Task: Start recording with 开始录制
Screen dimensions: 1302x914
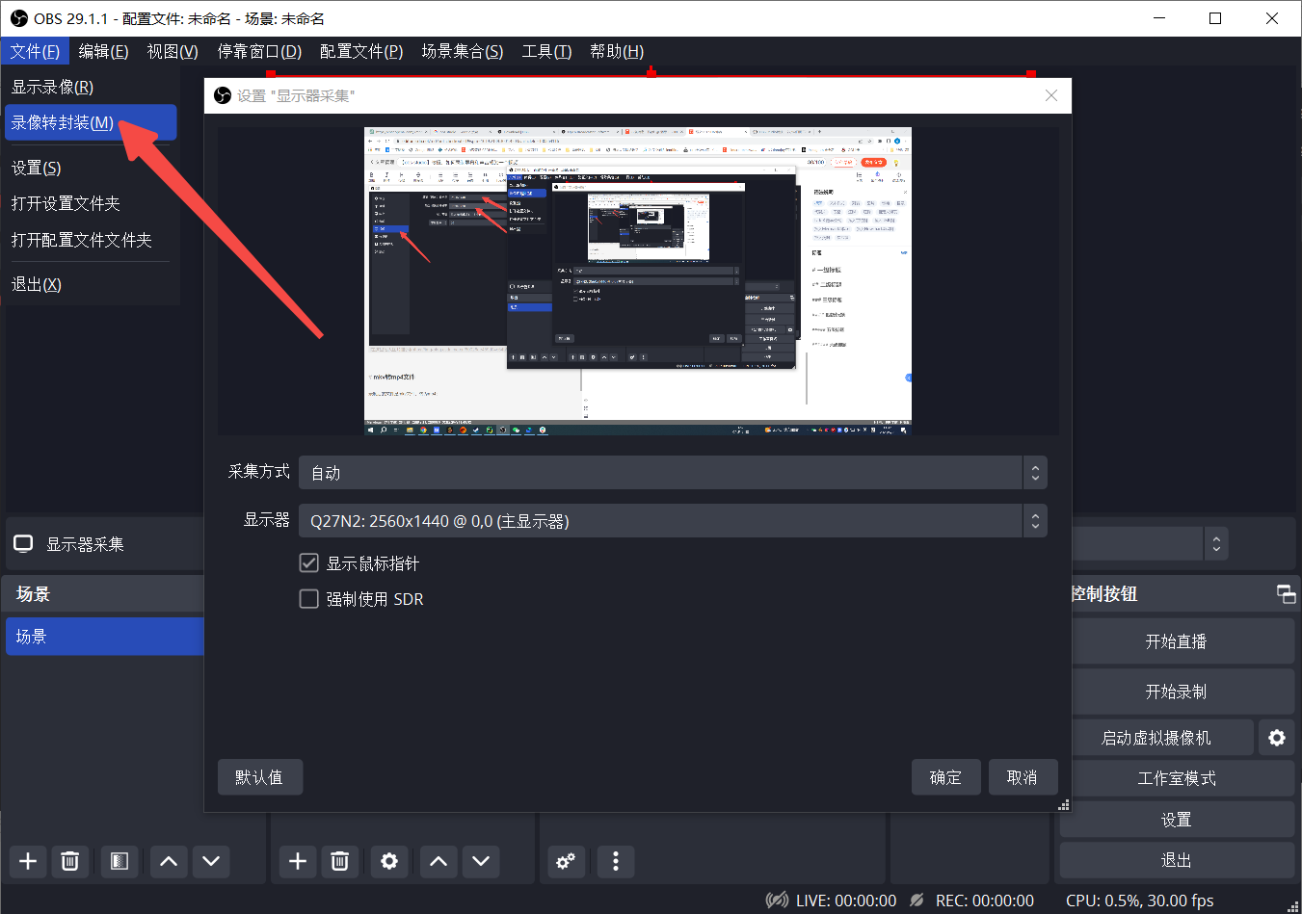Action: [x=1177, y=691]
